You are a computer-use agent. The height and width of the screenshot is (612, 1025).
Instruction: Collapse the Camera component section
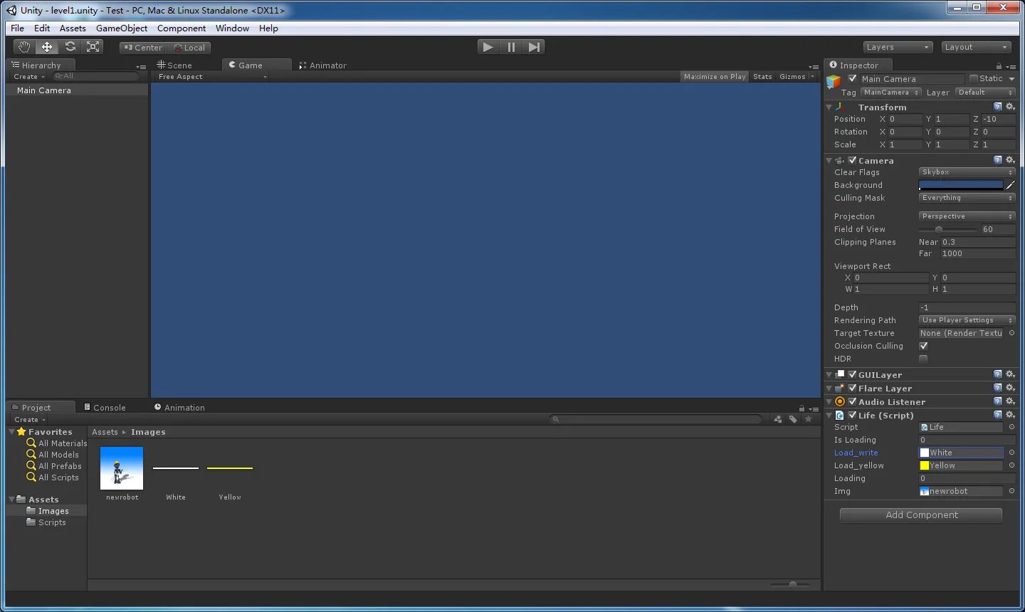(829, 161)
